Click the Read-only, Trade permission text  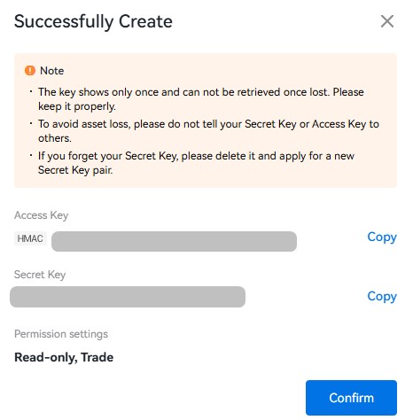click(64, 357)
